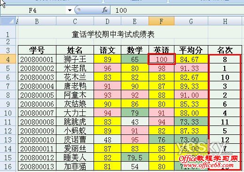
Task: Click the name cell 狮子王
Action: 75,59
